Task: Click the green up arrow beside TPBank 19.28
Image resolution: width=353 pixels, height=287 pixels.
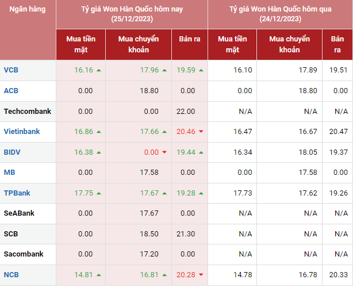Action: click(201, 193)
